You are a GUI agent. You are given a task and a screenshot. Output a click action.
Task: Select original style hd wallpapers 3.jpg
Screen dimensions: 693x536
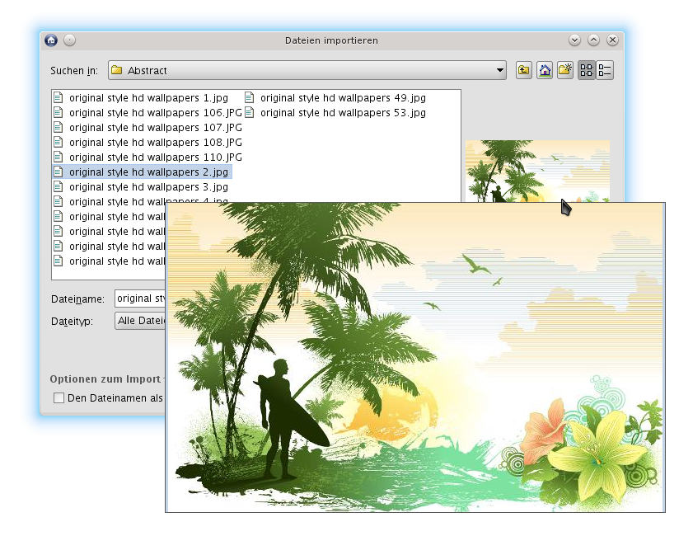pyautogui.click(x=148, y=187)
